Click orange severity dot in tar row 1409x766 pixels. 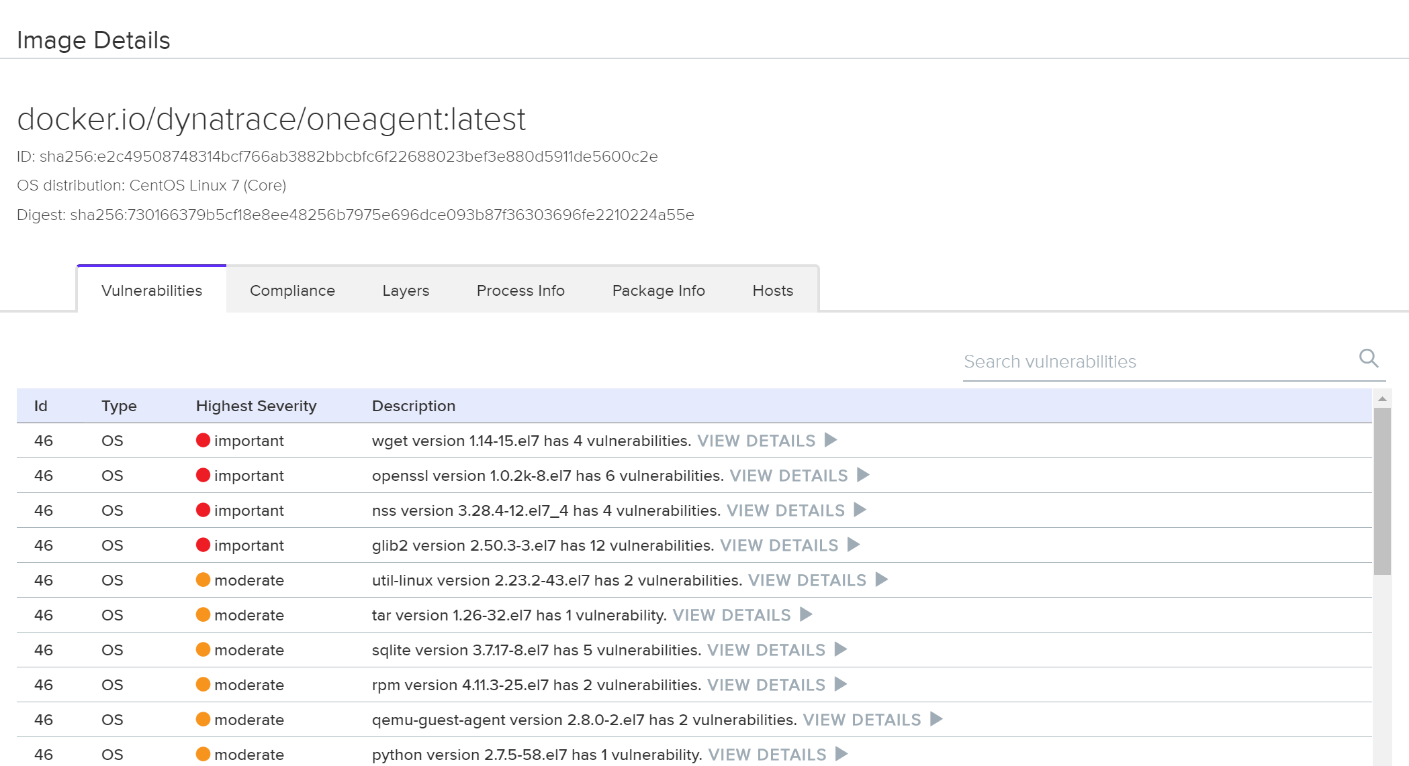click(x=203, y=614)
